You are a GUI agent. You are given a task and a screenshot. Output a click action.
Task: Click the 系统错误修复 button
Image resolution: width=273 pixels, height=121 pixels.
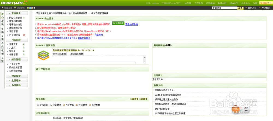(x=77, y=54)
